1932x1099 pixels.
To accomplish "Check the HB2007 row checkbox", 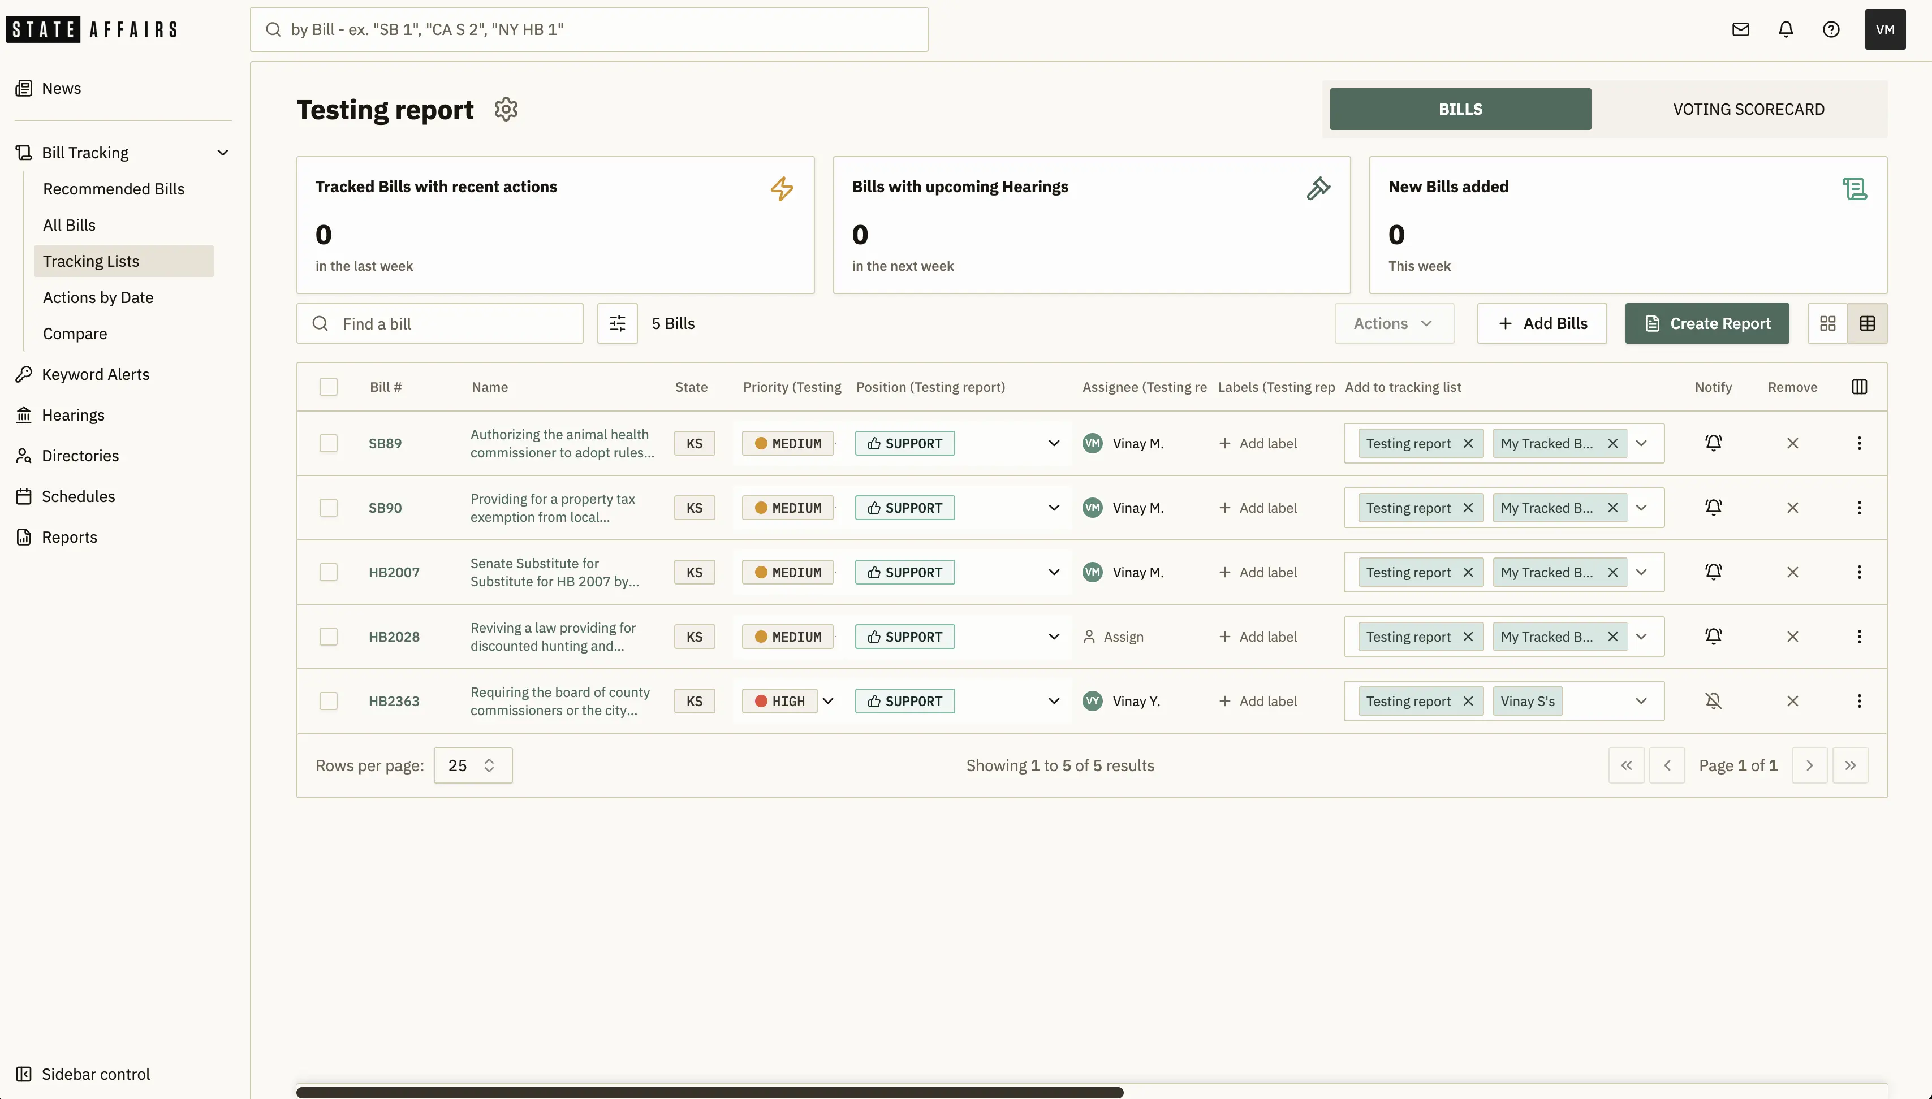I will (329, 572).
